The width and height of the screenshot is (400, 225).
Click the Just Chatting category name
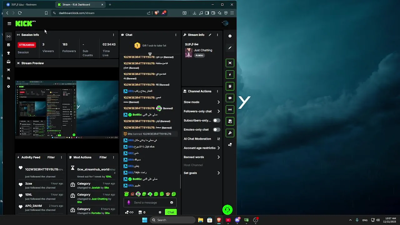tap(203, 50)
